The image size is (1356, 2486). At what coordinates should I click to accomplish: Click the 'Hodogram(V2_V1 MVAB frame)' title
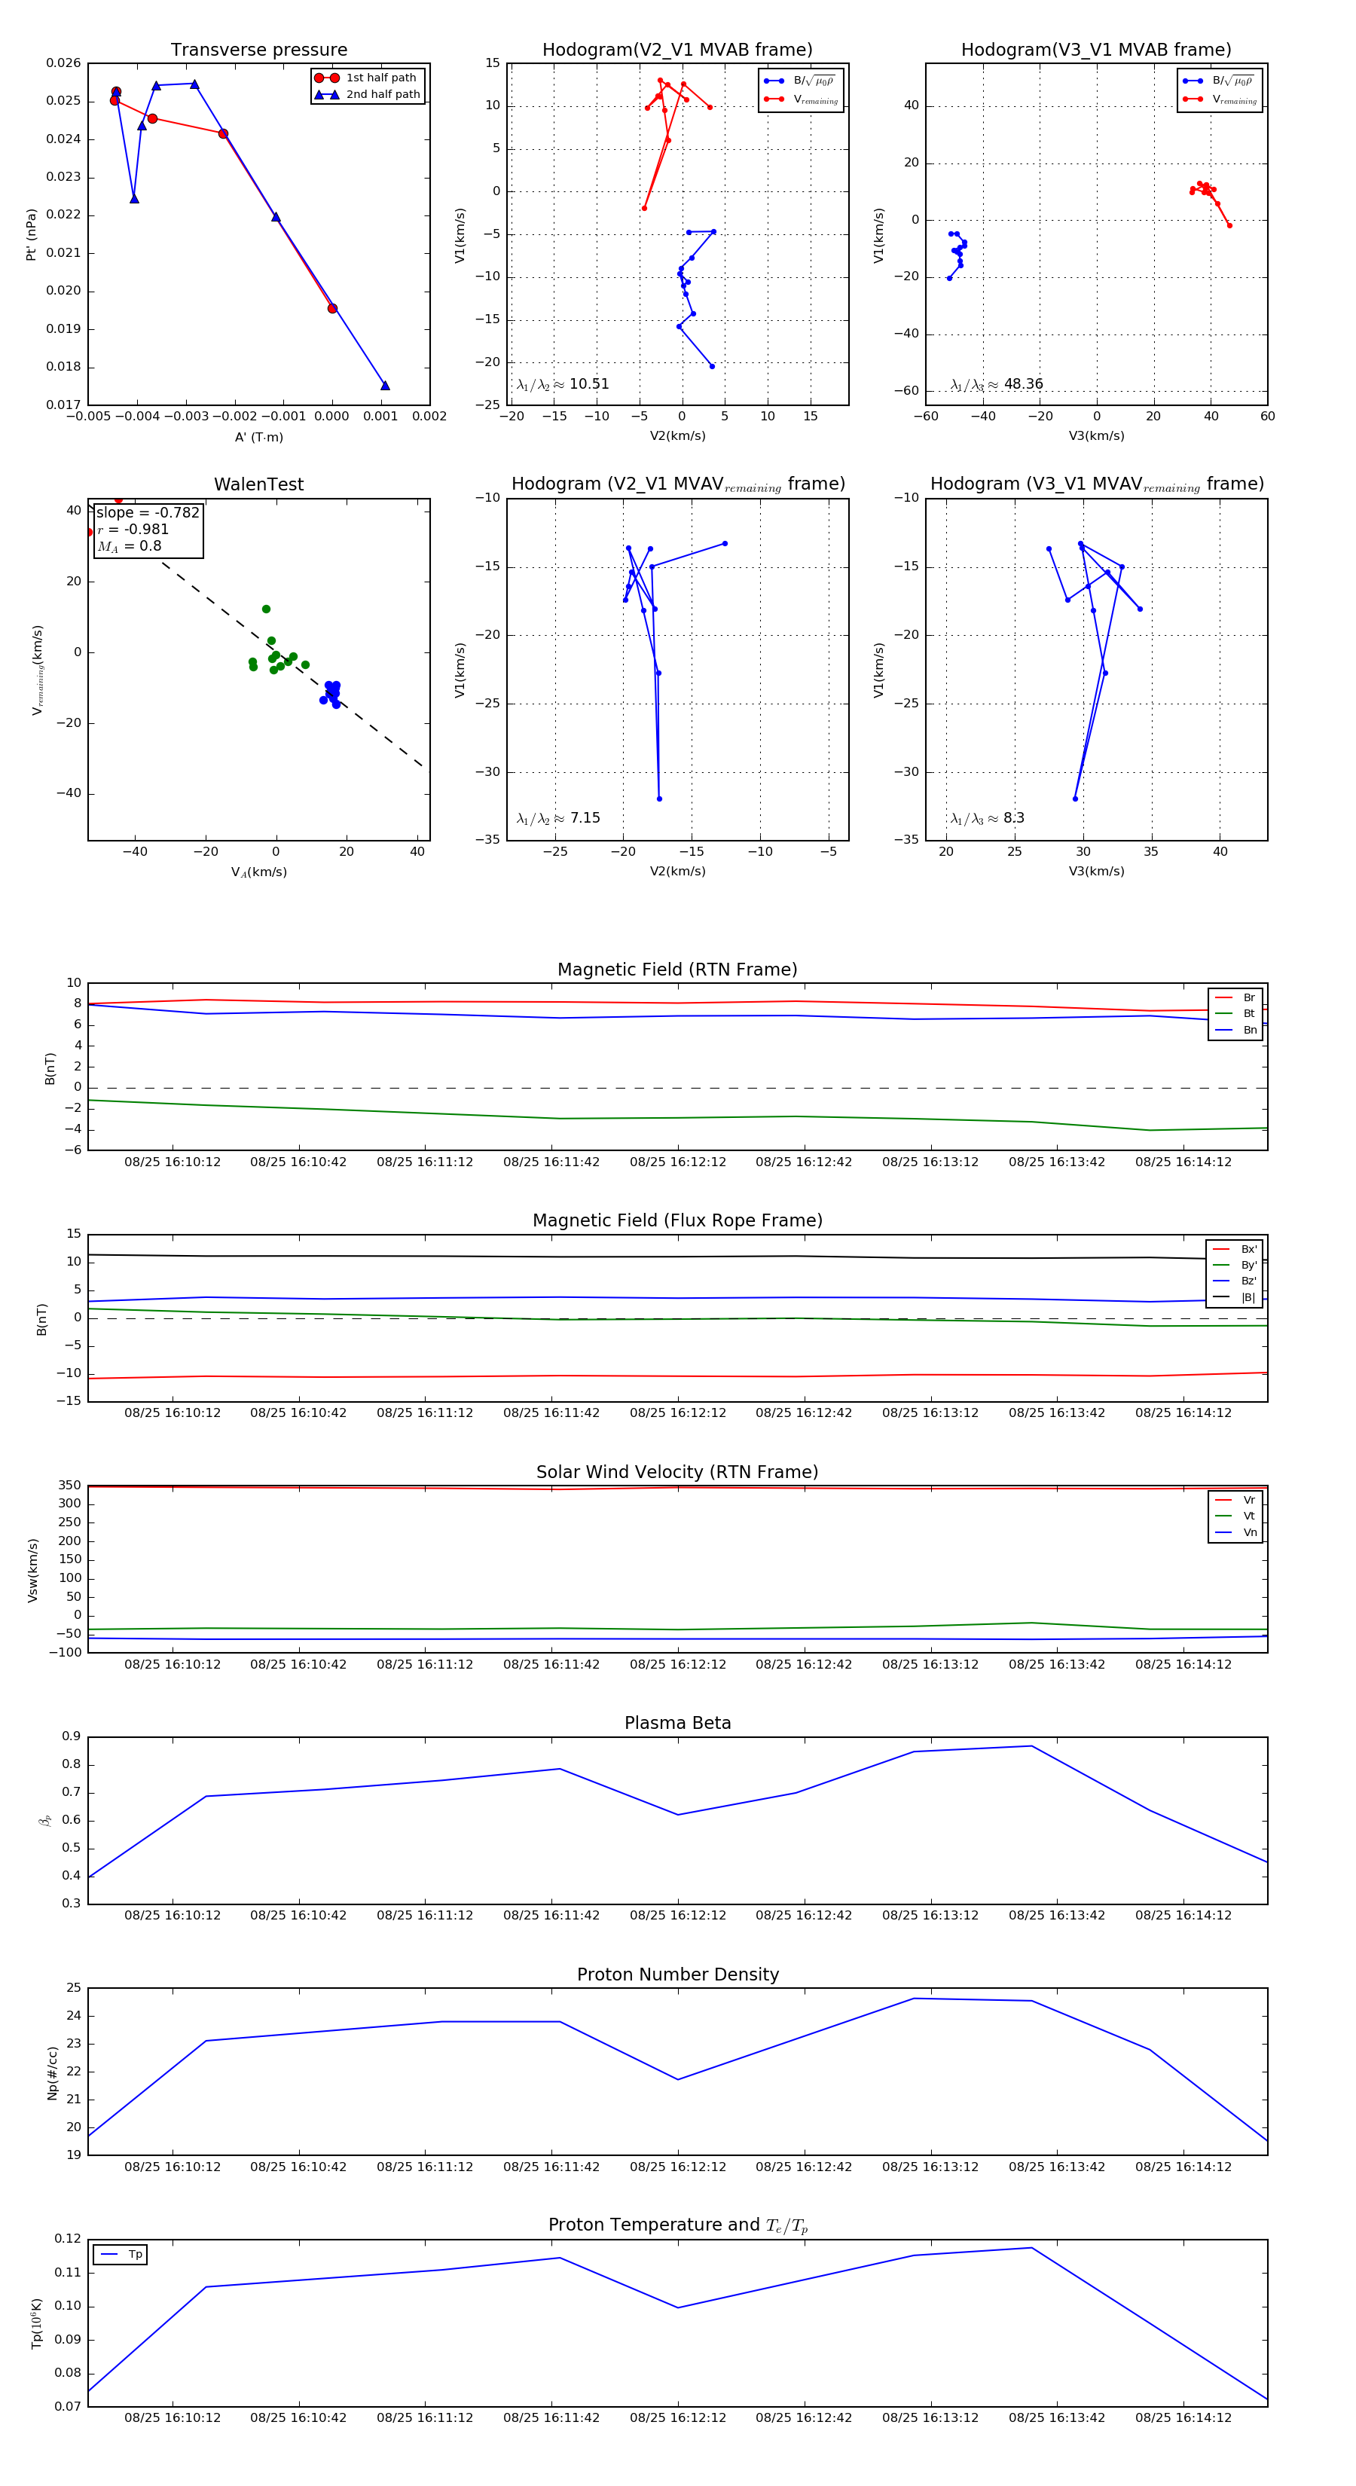point(677,50)
